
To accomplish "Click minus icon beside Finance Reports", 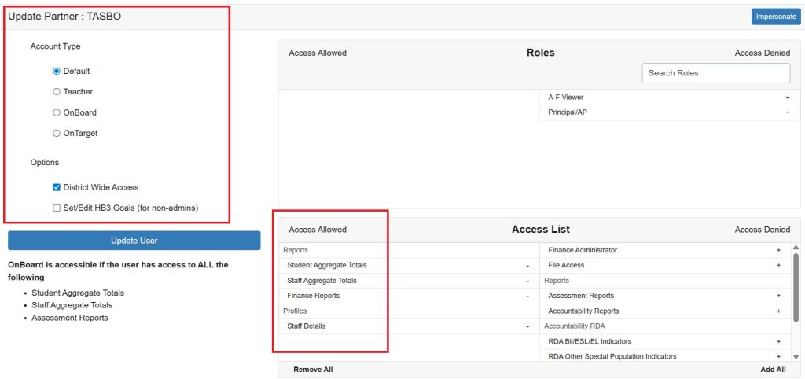I will click(x=527, y=296).
